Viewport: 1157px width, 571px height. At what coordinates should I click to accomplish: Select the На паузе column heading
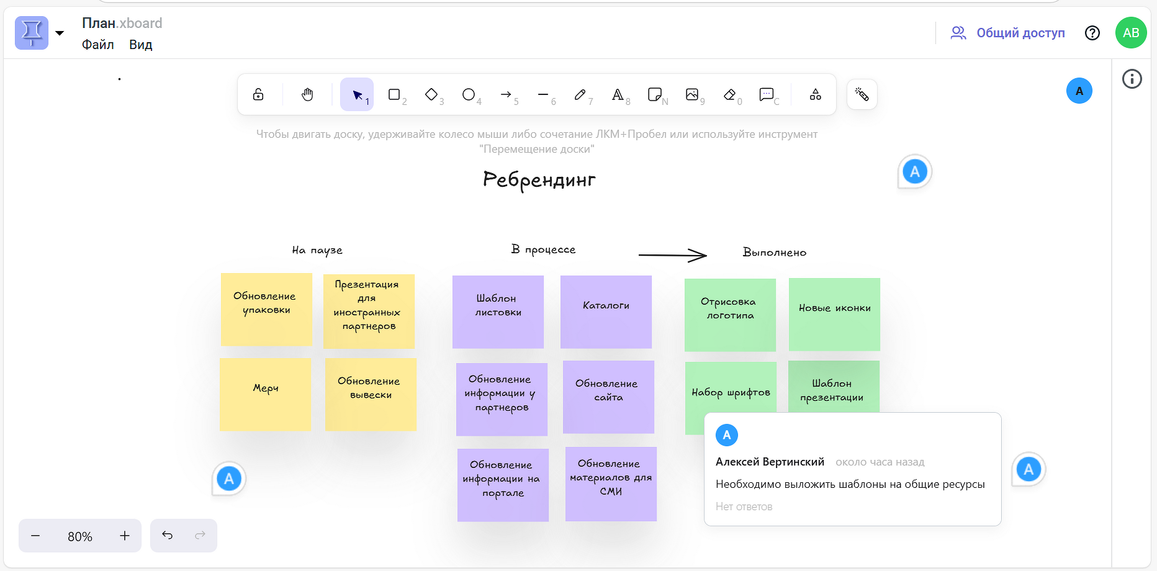(317, 250)
